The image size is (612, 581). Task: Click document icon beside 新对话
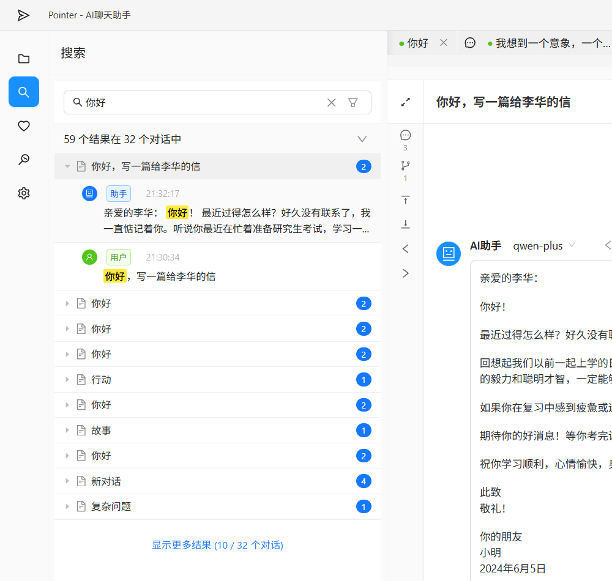tap(81, 481)
